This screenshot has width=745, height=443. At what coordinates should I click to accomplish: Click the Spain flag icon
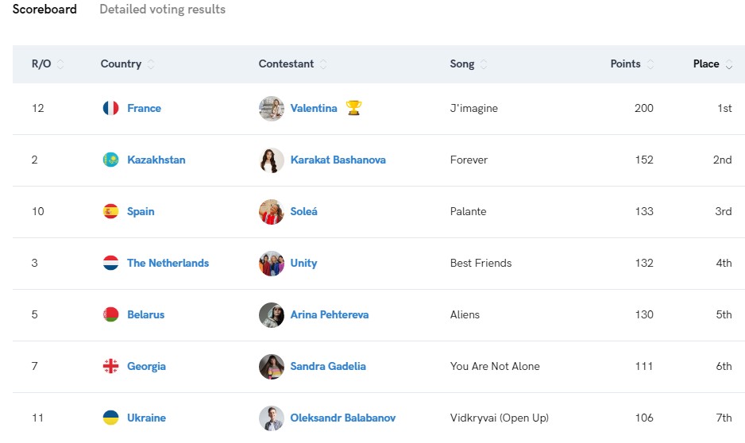[110, 211]
